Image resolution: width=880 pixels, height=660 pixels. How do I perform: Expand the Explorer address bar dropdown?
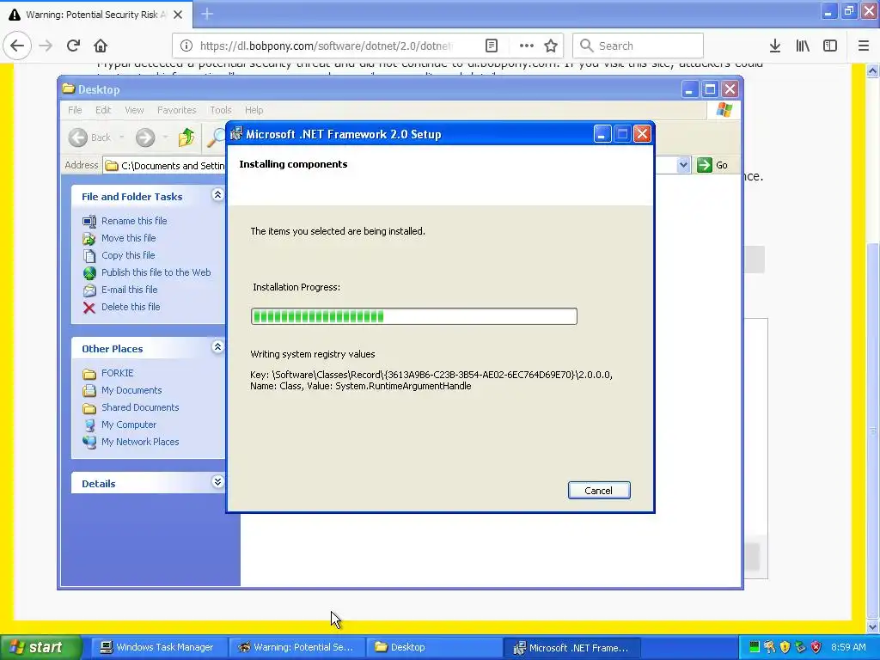pos(683,165)
